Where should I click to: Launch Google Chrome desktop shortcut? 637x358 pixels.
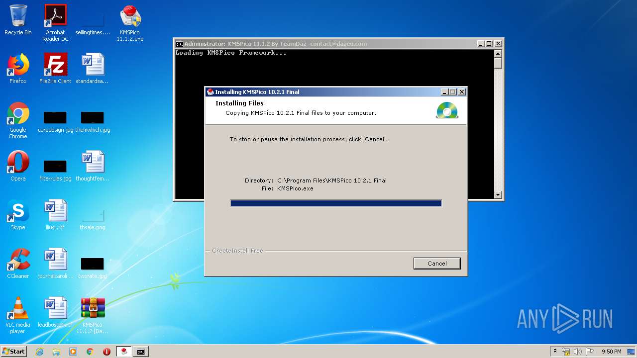(18, 120)
